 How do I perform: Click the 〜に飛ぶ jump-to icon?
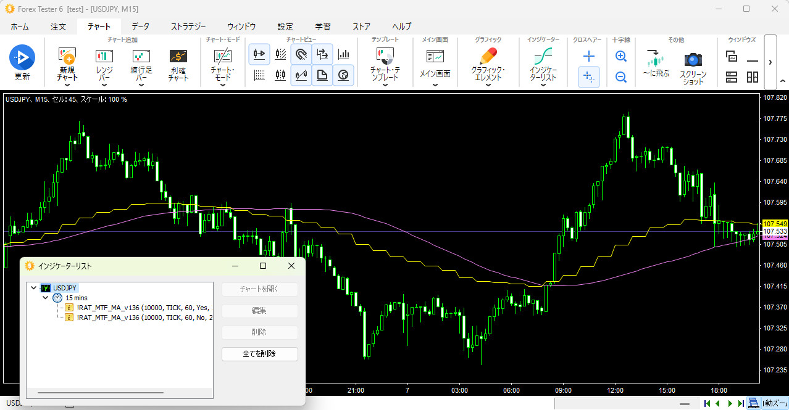(655, 60)
